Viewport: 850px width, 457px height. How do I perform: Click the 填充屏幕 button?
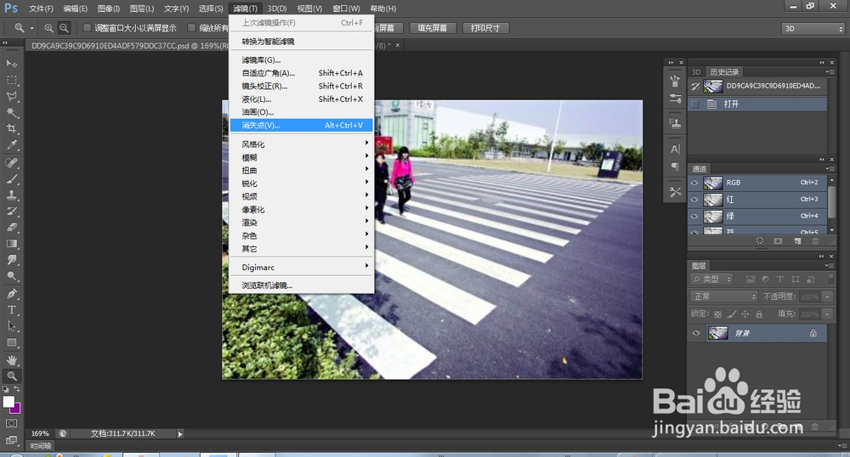pyautogui.click(x=432, y=28)
